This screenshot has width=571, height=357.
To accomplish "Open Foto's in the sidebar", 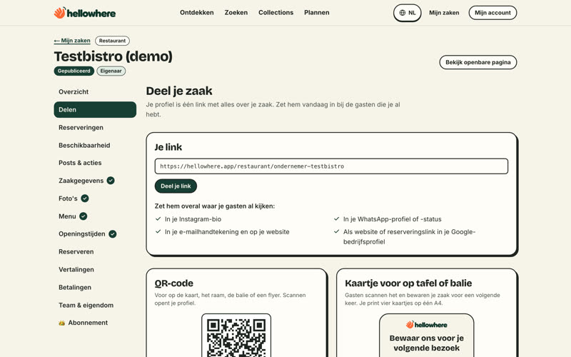I will pyautogui.click(x=95, y=198).
